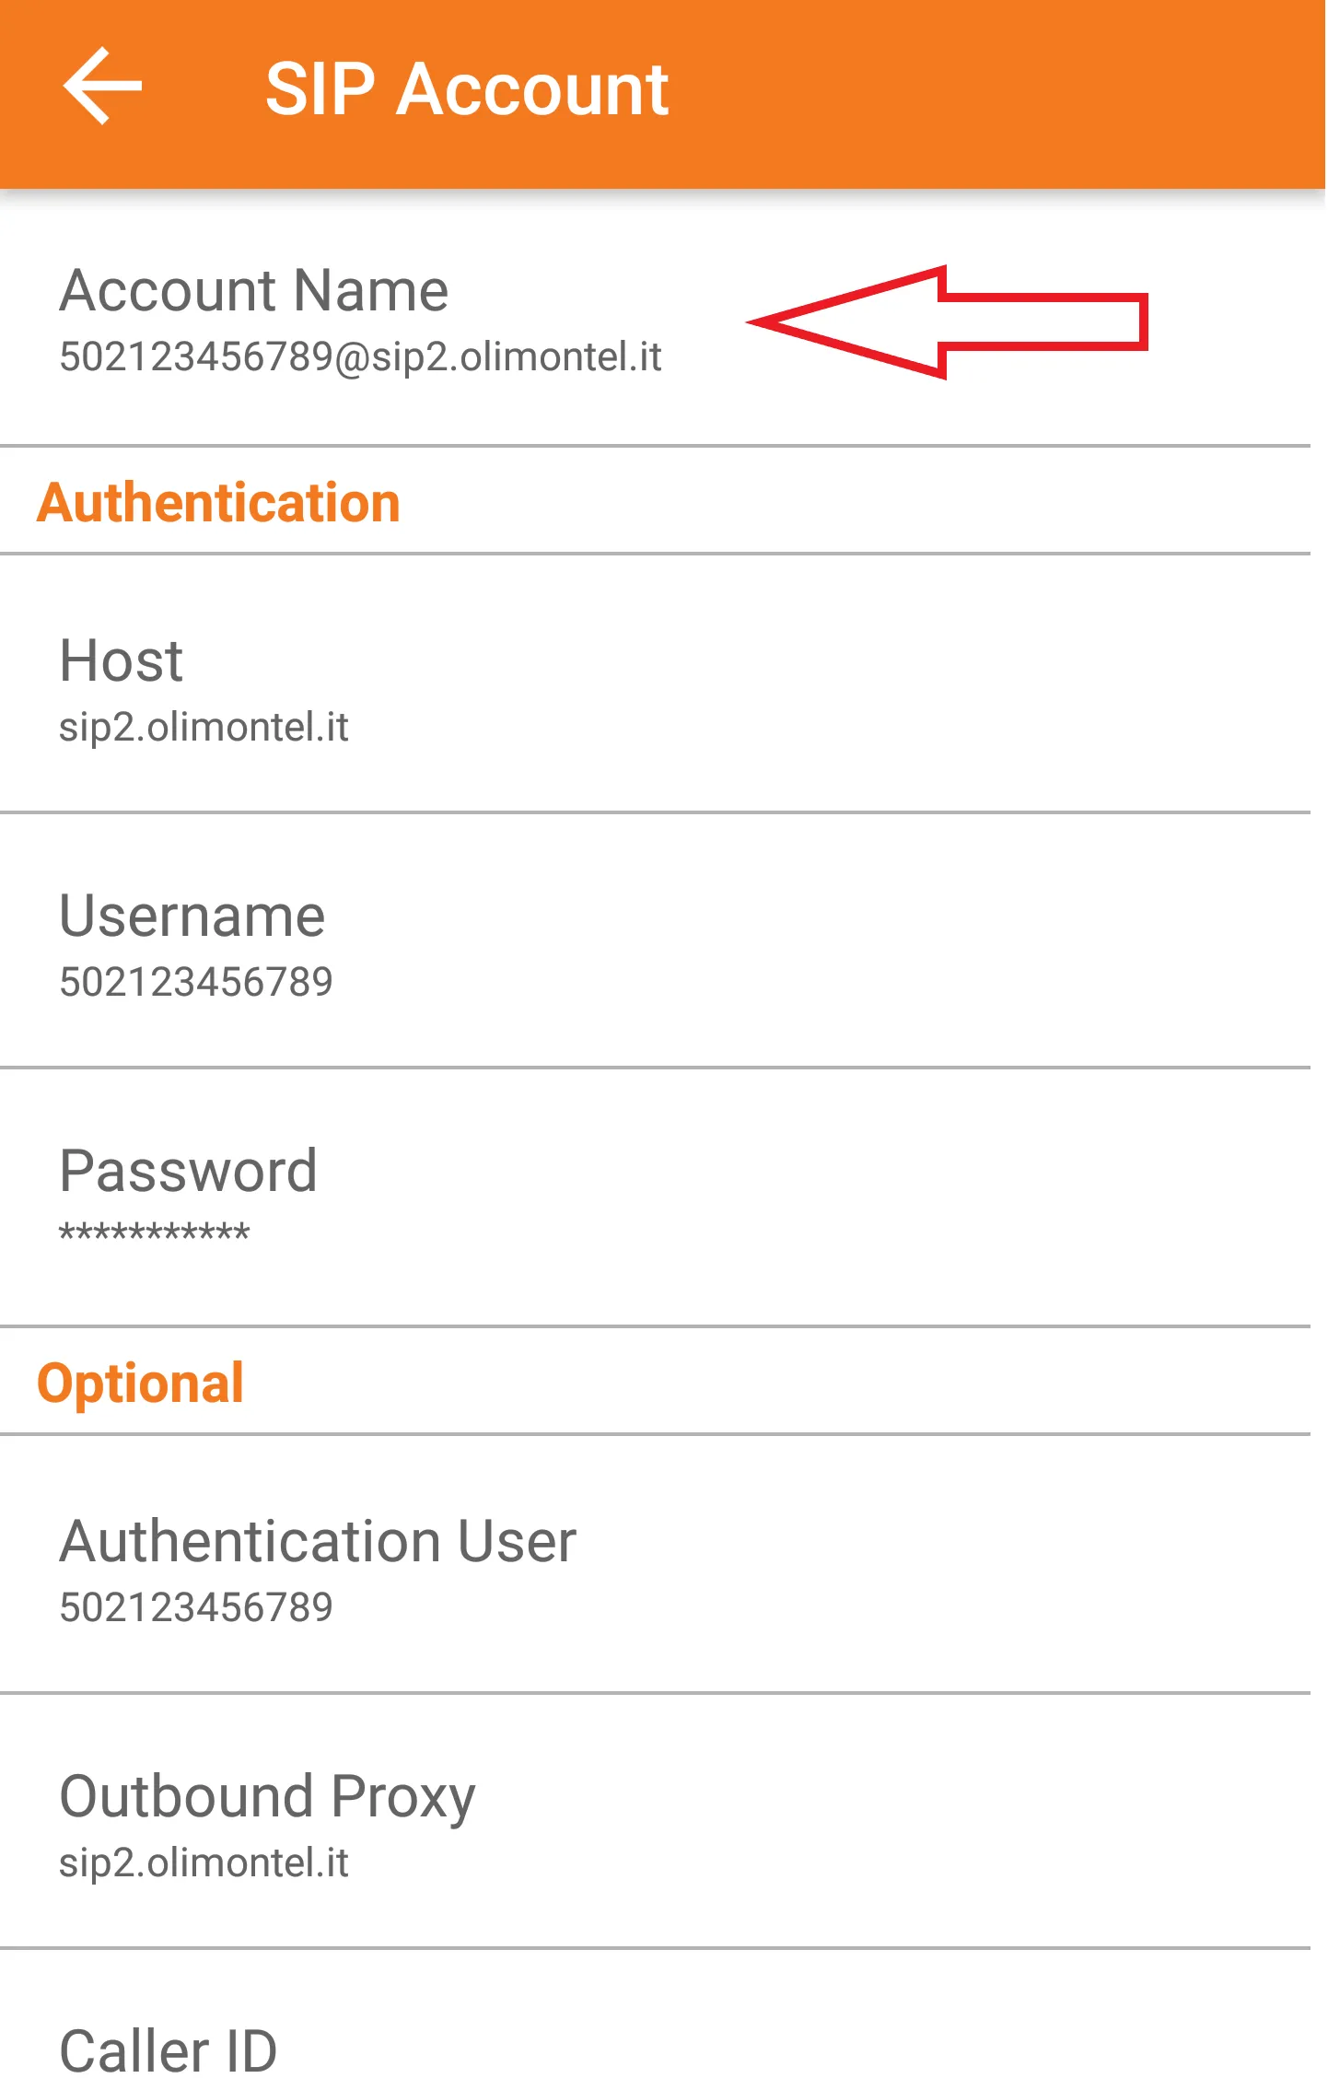Open the Account Name setting
The width and height of the screenshot is (1328, 2090).
tap(254, 291)
